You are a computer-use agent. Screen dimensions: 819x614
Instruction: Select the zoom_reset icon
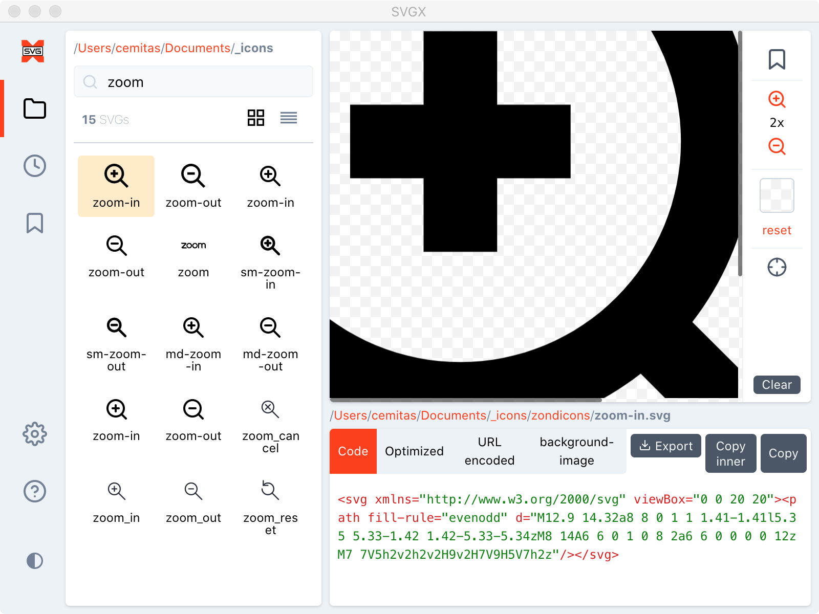click(270, 508)
